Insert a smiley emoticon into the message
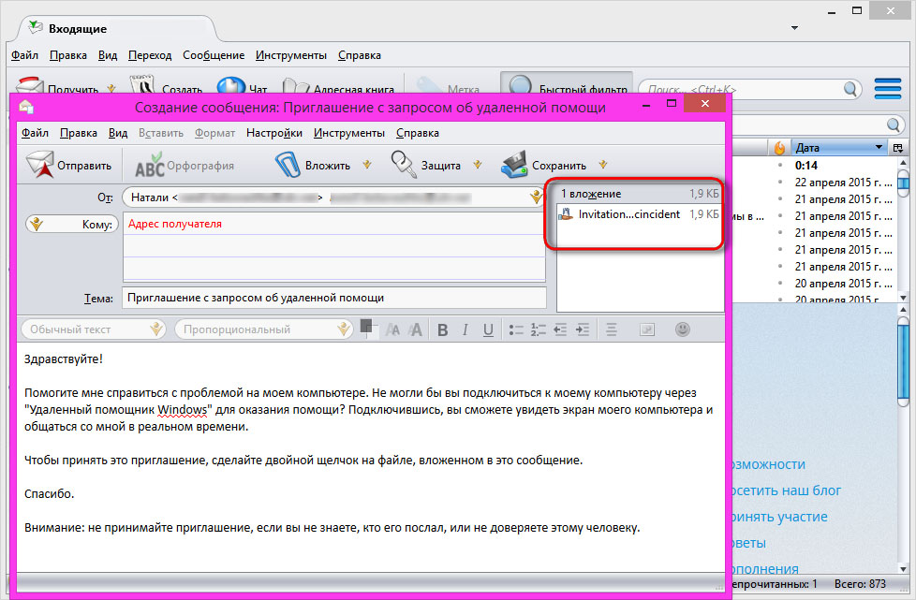The height and width of the screenshot is (600, 916). [x=682, y=329]
